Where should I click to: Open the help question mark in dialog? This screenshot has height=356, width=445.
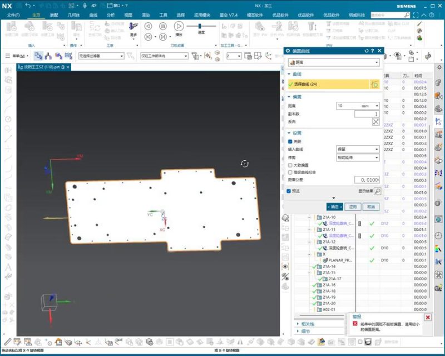pyautogui.click(x=373, y=51)
